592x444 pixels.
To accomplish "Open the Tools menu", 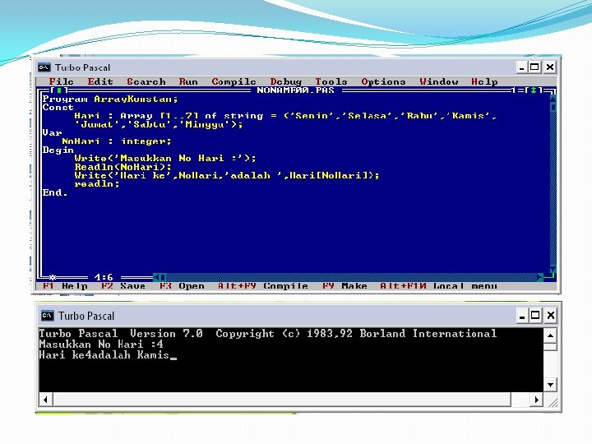I will point(331,81).
